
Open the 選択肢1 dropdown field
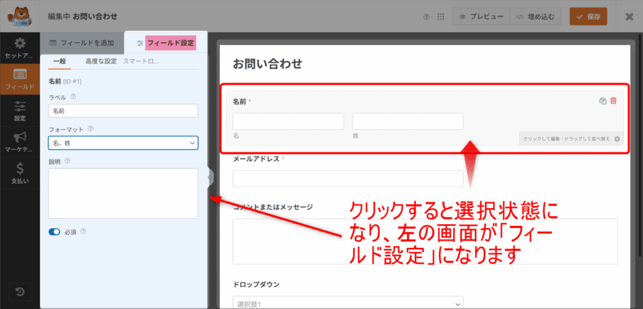(348, 303)
